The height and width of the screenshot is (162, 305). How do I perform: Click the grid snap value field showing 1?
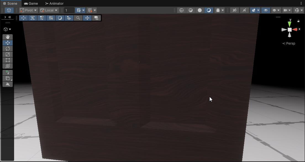(69, 10)
